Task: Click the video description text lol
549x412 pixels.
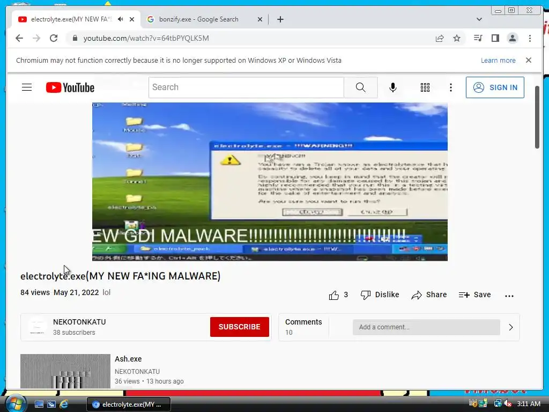Action: pos(107,292)
